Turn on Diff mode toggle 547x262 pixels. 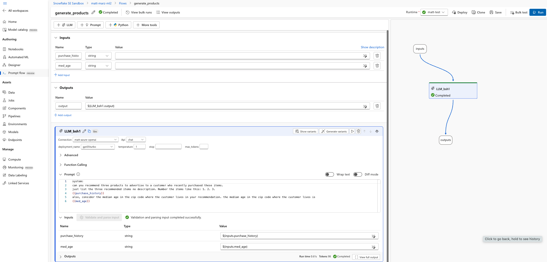(x=357, y=175)
